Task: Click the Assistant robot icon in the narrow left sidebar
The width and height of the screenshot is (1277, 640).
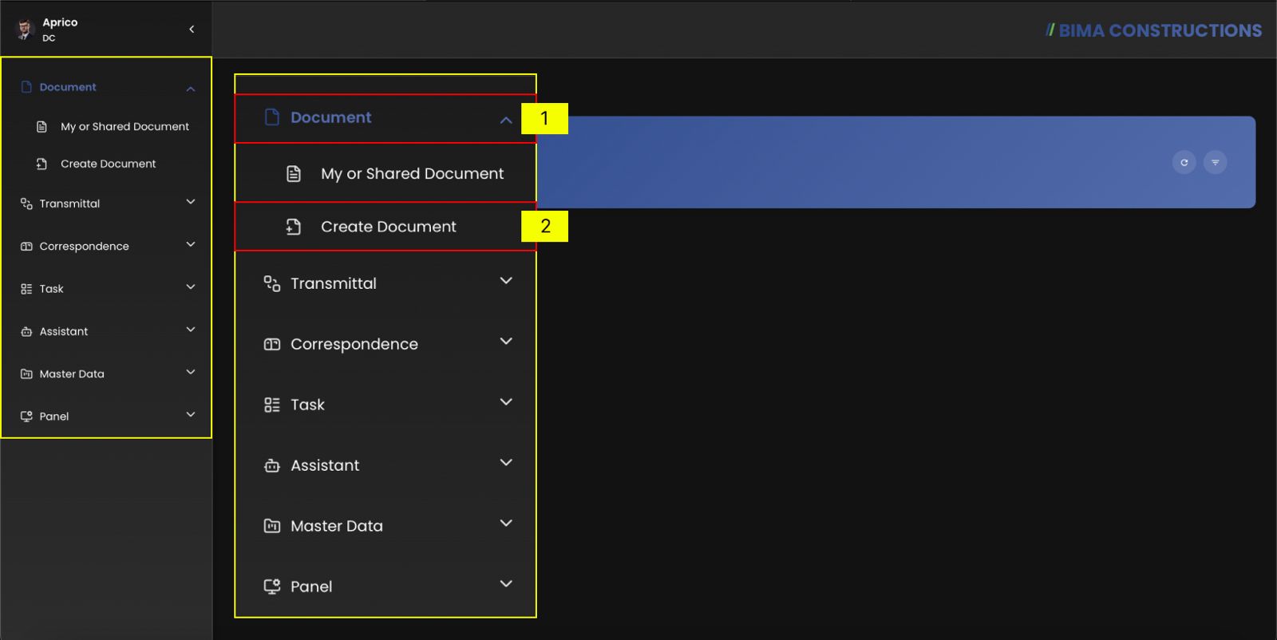Action: pos(26,331)
